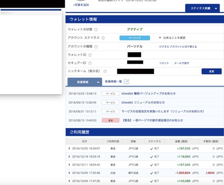Expand 出来ることを確認 chevron

[160, 37]
